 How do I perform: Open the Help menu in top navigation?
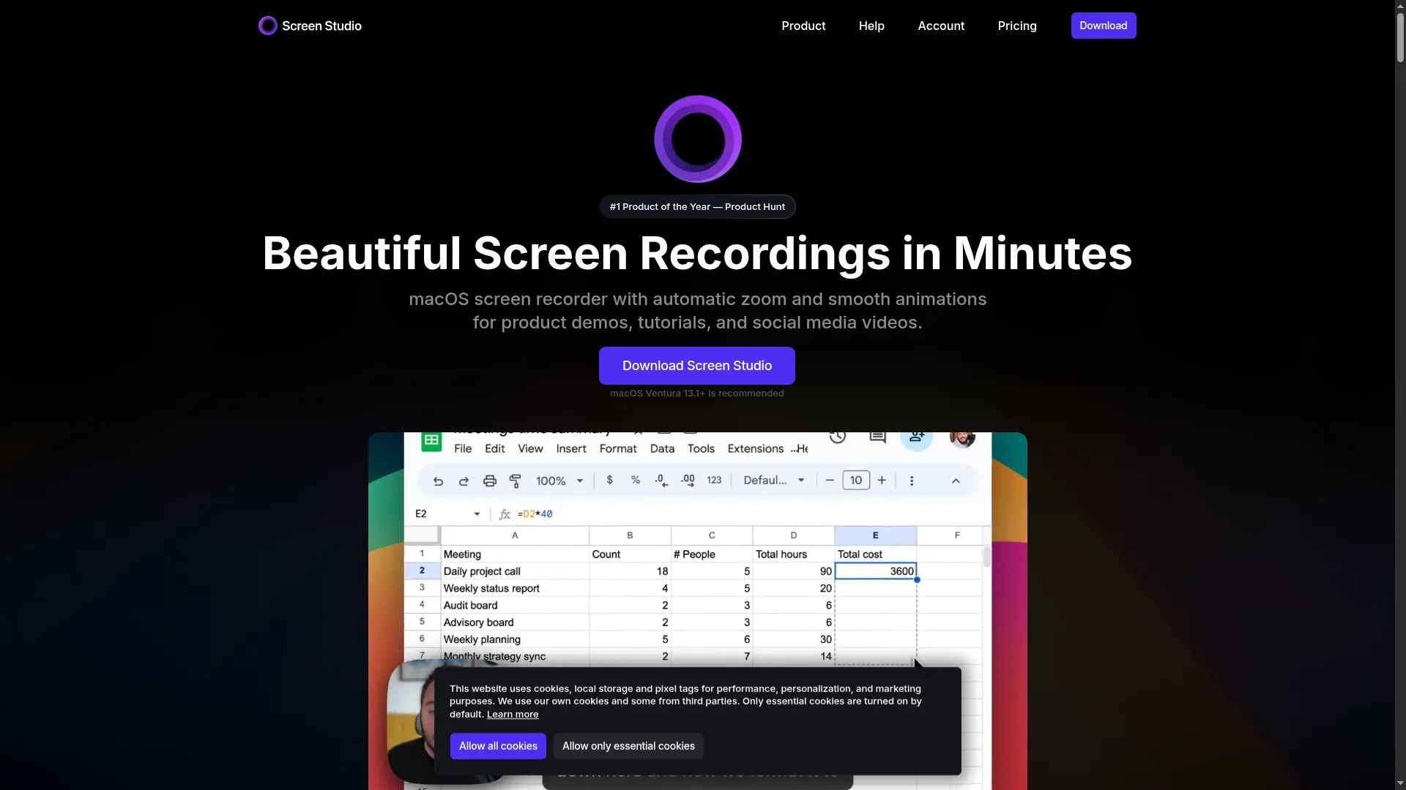coord(871,26)
